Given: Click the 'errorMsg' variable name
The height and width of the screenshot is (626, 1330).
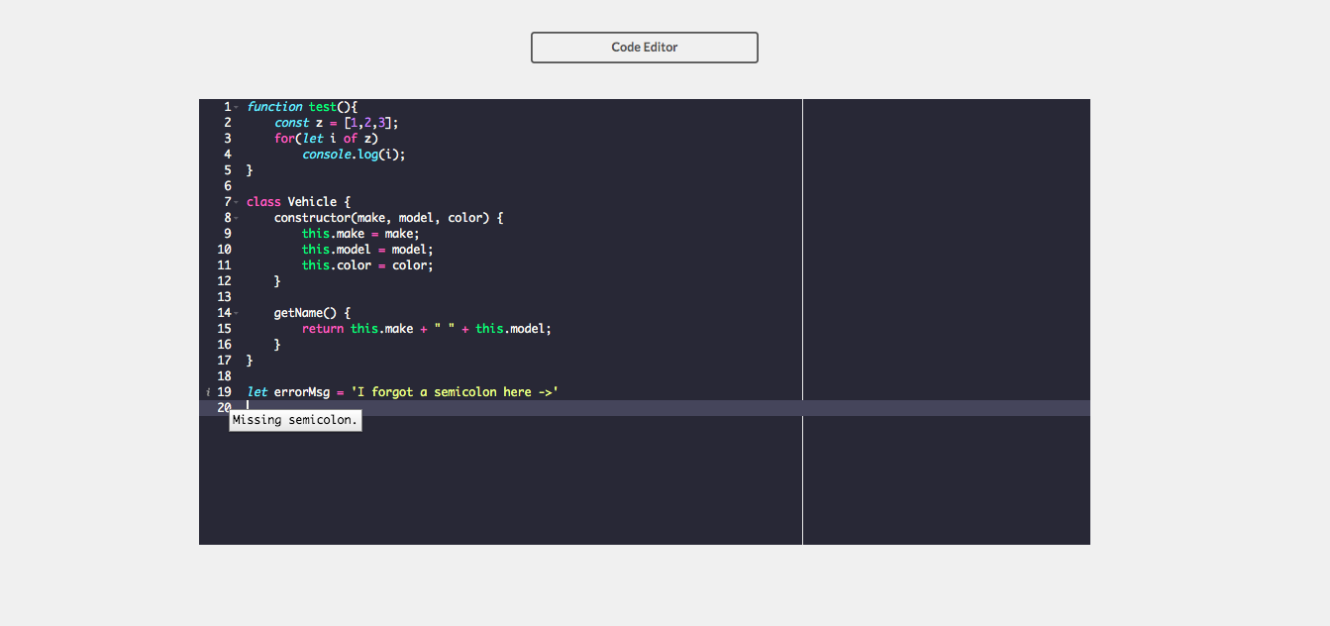Looking at the screenshot, I should click(x=302, y=392).
